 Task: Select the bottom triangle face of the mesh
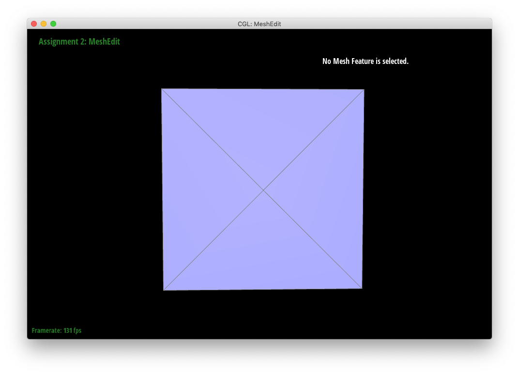point(263,257)
